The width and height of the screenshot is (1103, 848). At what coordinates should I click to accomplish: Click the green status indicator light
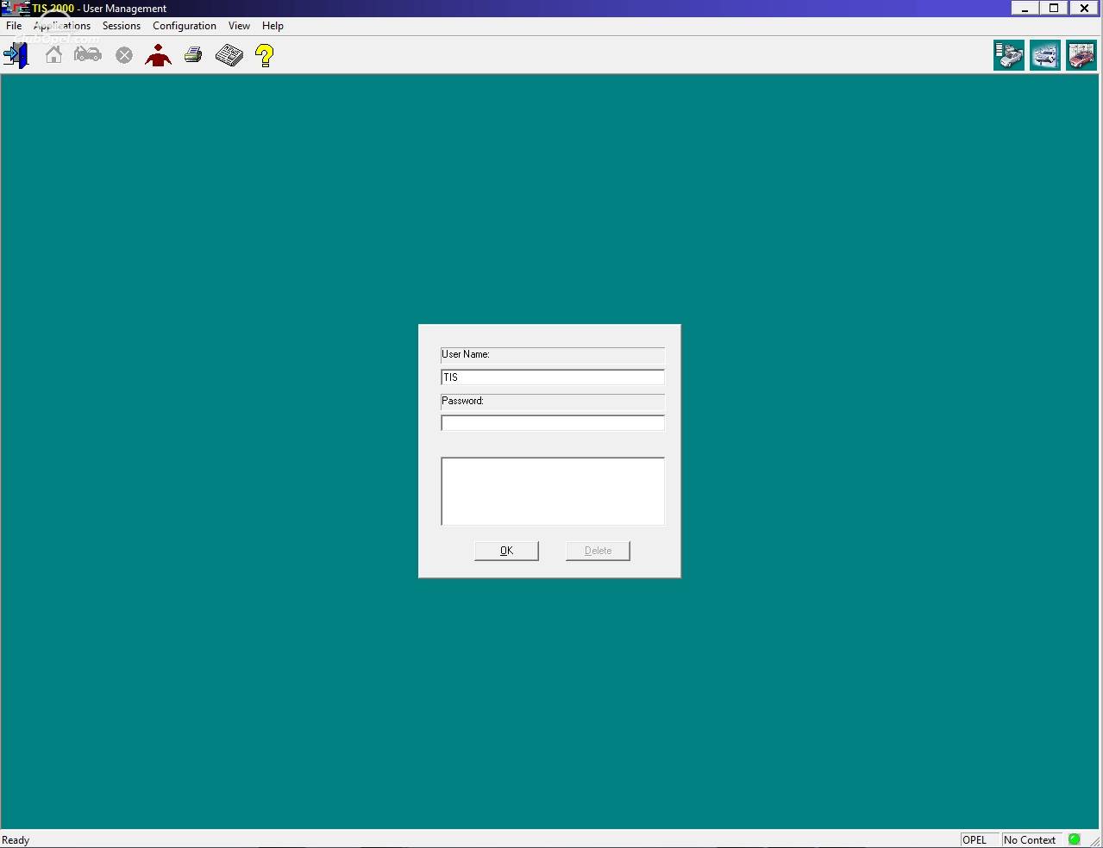click(x=1075, y=839)
